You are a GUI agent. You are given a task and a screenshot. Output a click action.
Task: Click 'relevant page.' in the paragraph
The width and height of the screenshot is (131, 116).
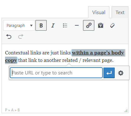click(x=98, y=60)
